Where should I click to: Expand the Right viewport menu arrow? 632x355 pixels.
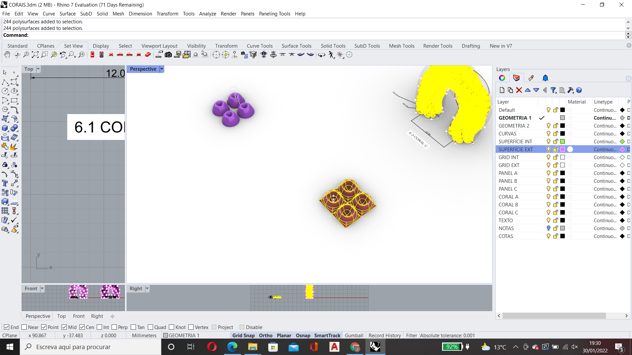147,289
